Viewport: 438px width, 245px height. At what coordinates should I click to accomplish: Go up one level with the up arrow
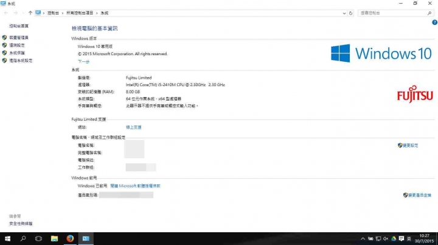pos(30,13)
